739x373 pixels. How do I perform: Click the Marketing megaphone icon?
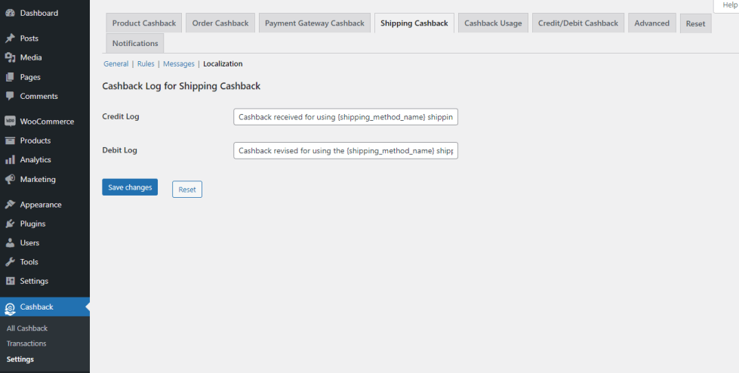tap(10, 179)
